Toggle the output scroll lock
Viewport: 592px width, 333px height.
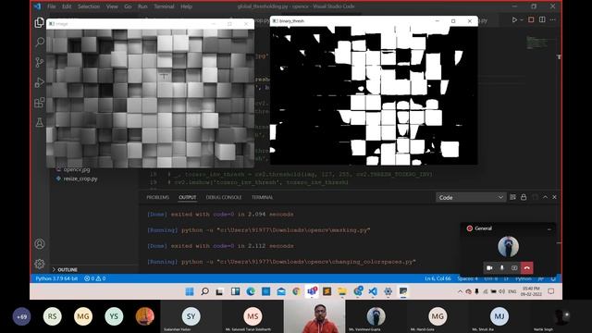pos(524,197)
